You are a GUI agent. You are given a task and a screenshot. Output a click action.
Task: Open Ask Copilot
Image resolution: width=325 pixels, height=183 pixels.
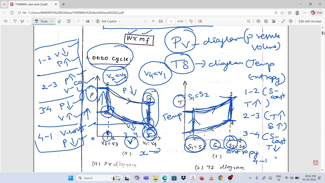point(106,21)
